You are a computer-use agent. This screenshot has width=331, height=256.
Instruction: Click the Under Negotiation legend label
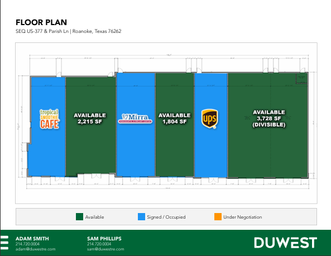click(243, 217)
